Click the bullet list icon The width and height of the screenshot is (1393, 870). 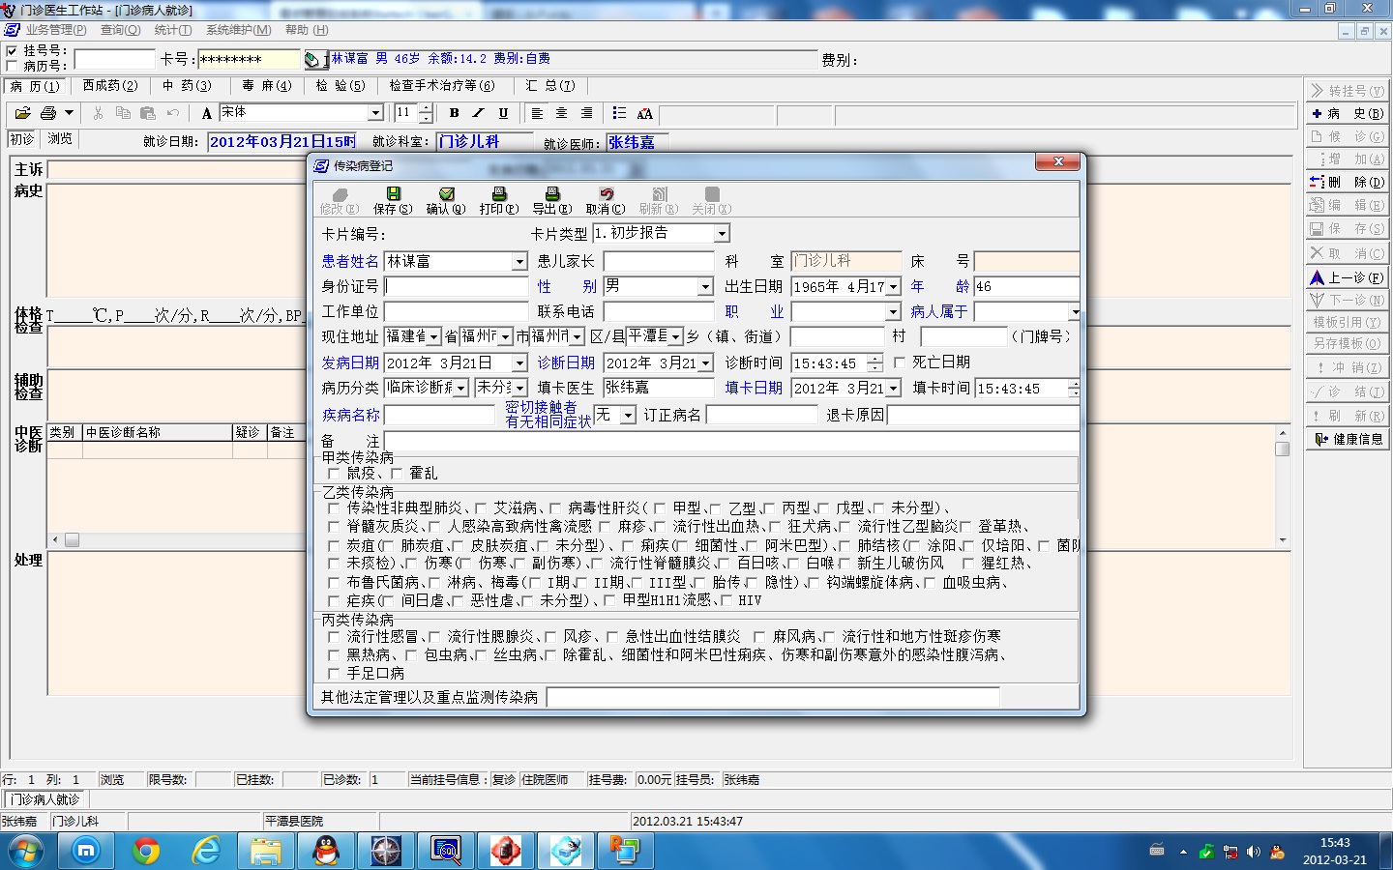619,113
